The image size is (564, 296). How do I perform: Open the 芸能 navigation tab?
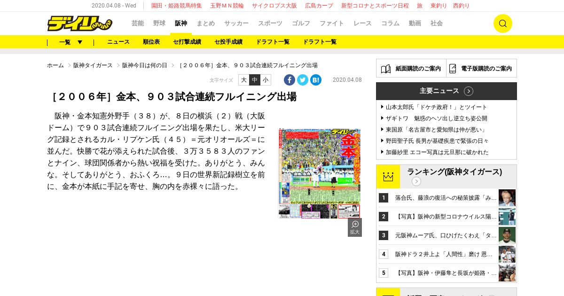(x=138, y=23)
